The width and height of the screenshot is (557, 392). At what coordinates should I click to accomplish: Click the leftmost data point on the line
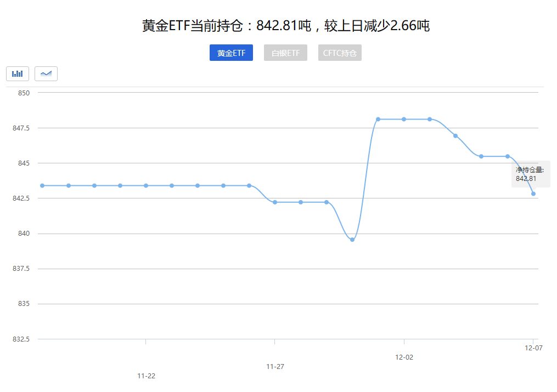click(x=42, y=186)
